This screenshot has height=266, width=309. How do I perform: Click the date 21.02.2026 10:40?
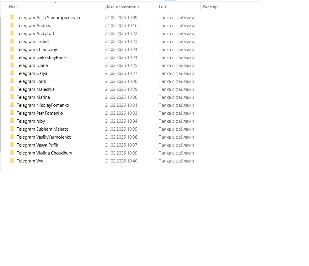[121, 161]
